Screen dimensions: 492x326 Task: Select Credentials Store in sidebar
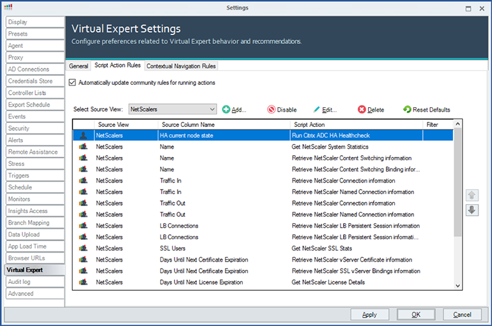coord(35,81)
